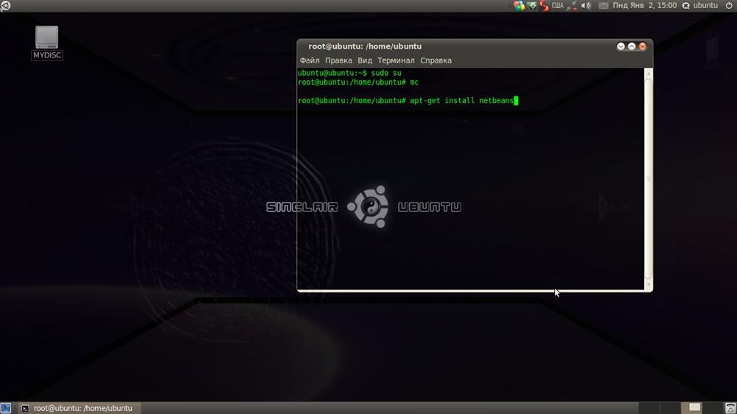
Task: Switch to the third, highlighted workspace
Action: pos(692,408)
